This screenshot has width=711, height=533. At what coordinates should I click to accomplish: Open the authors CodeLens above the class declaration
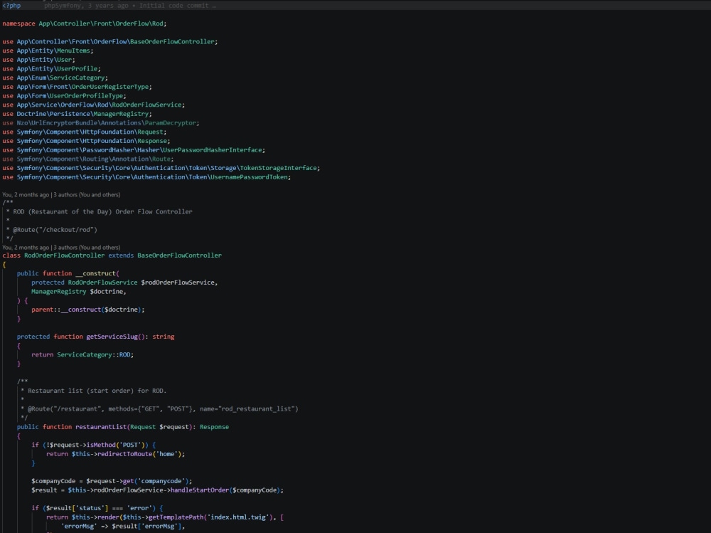61,248
